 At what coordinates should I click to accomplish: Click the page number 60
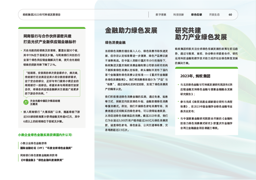click(x=230, y=15)
